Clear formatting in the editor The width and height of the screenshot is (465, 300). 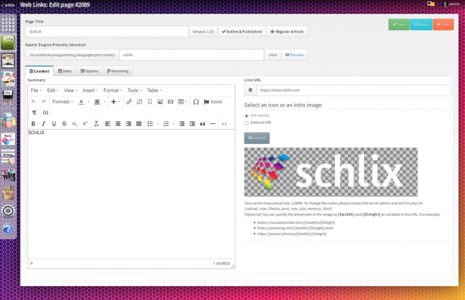(96, 124)
